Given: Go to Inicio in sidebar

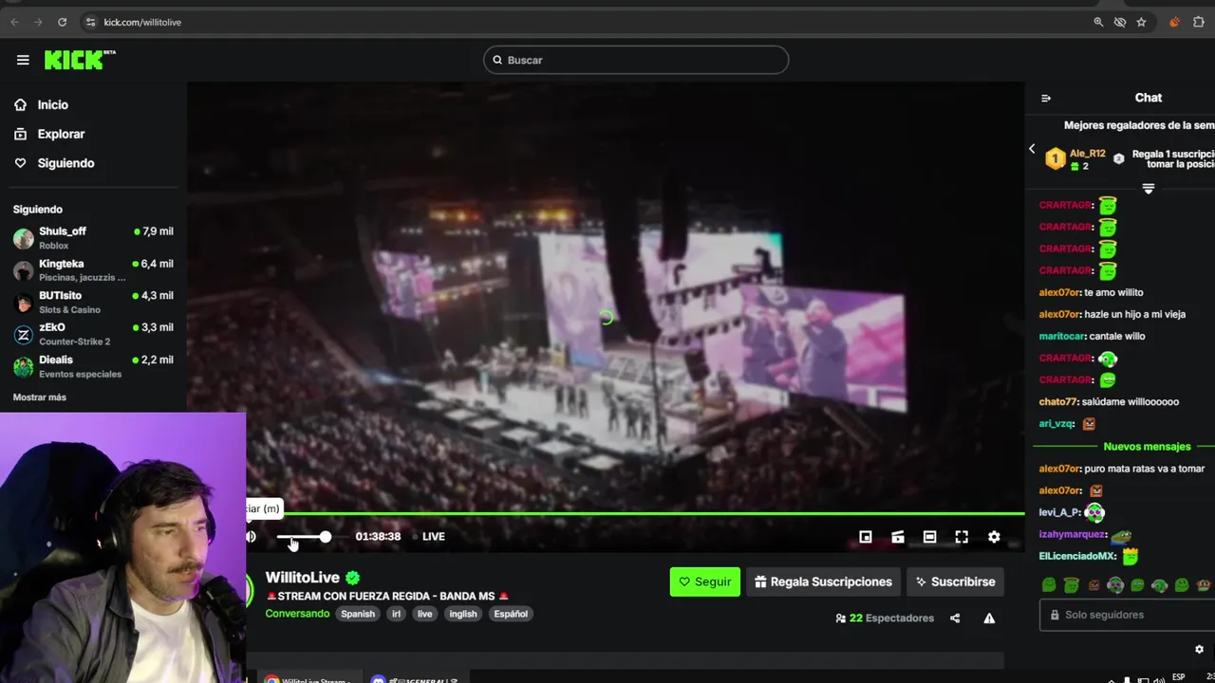Looking at the screenshot, I should point(53,105).
